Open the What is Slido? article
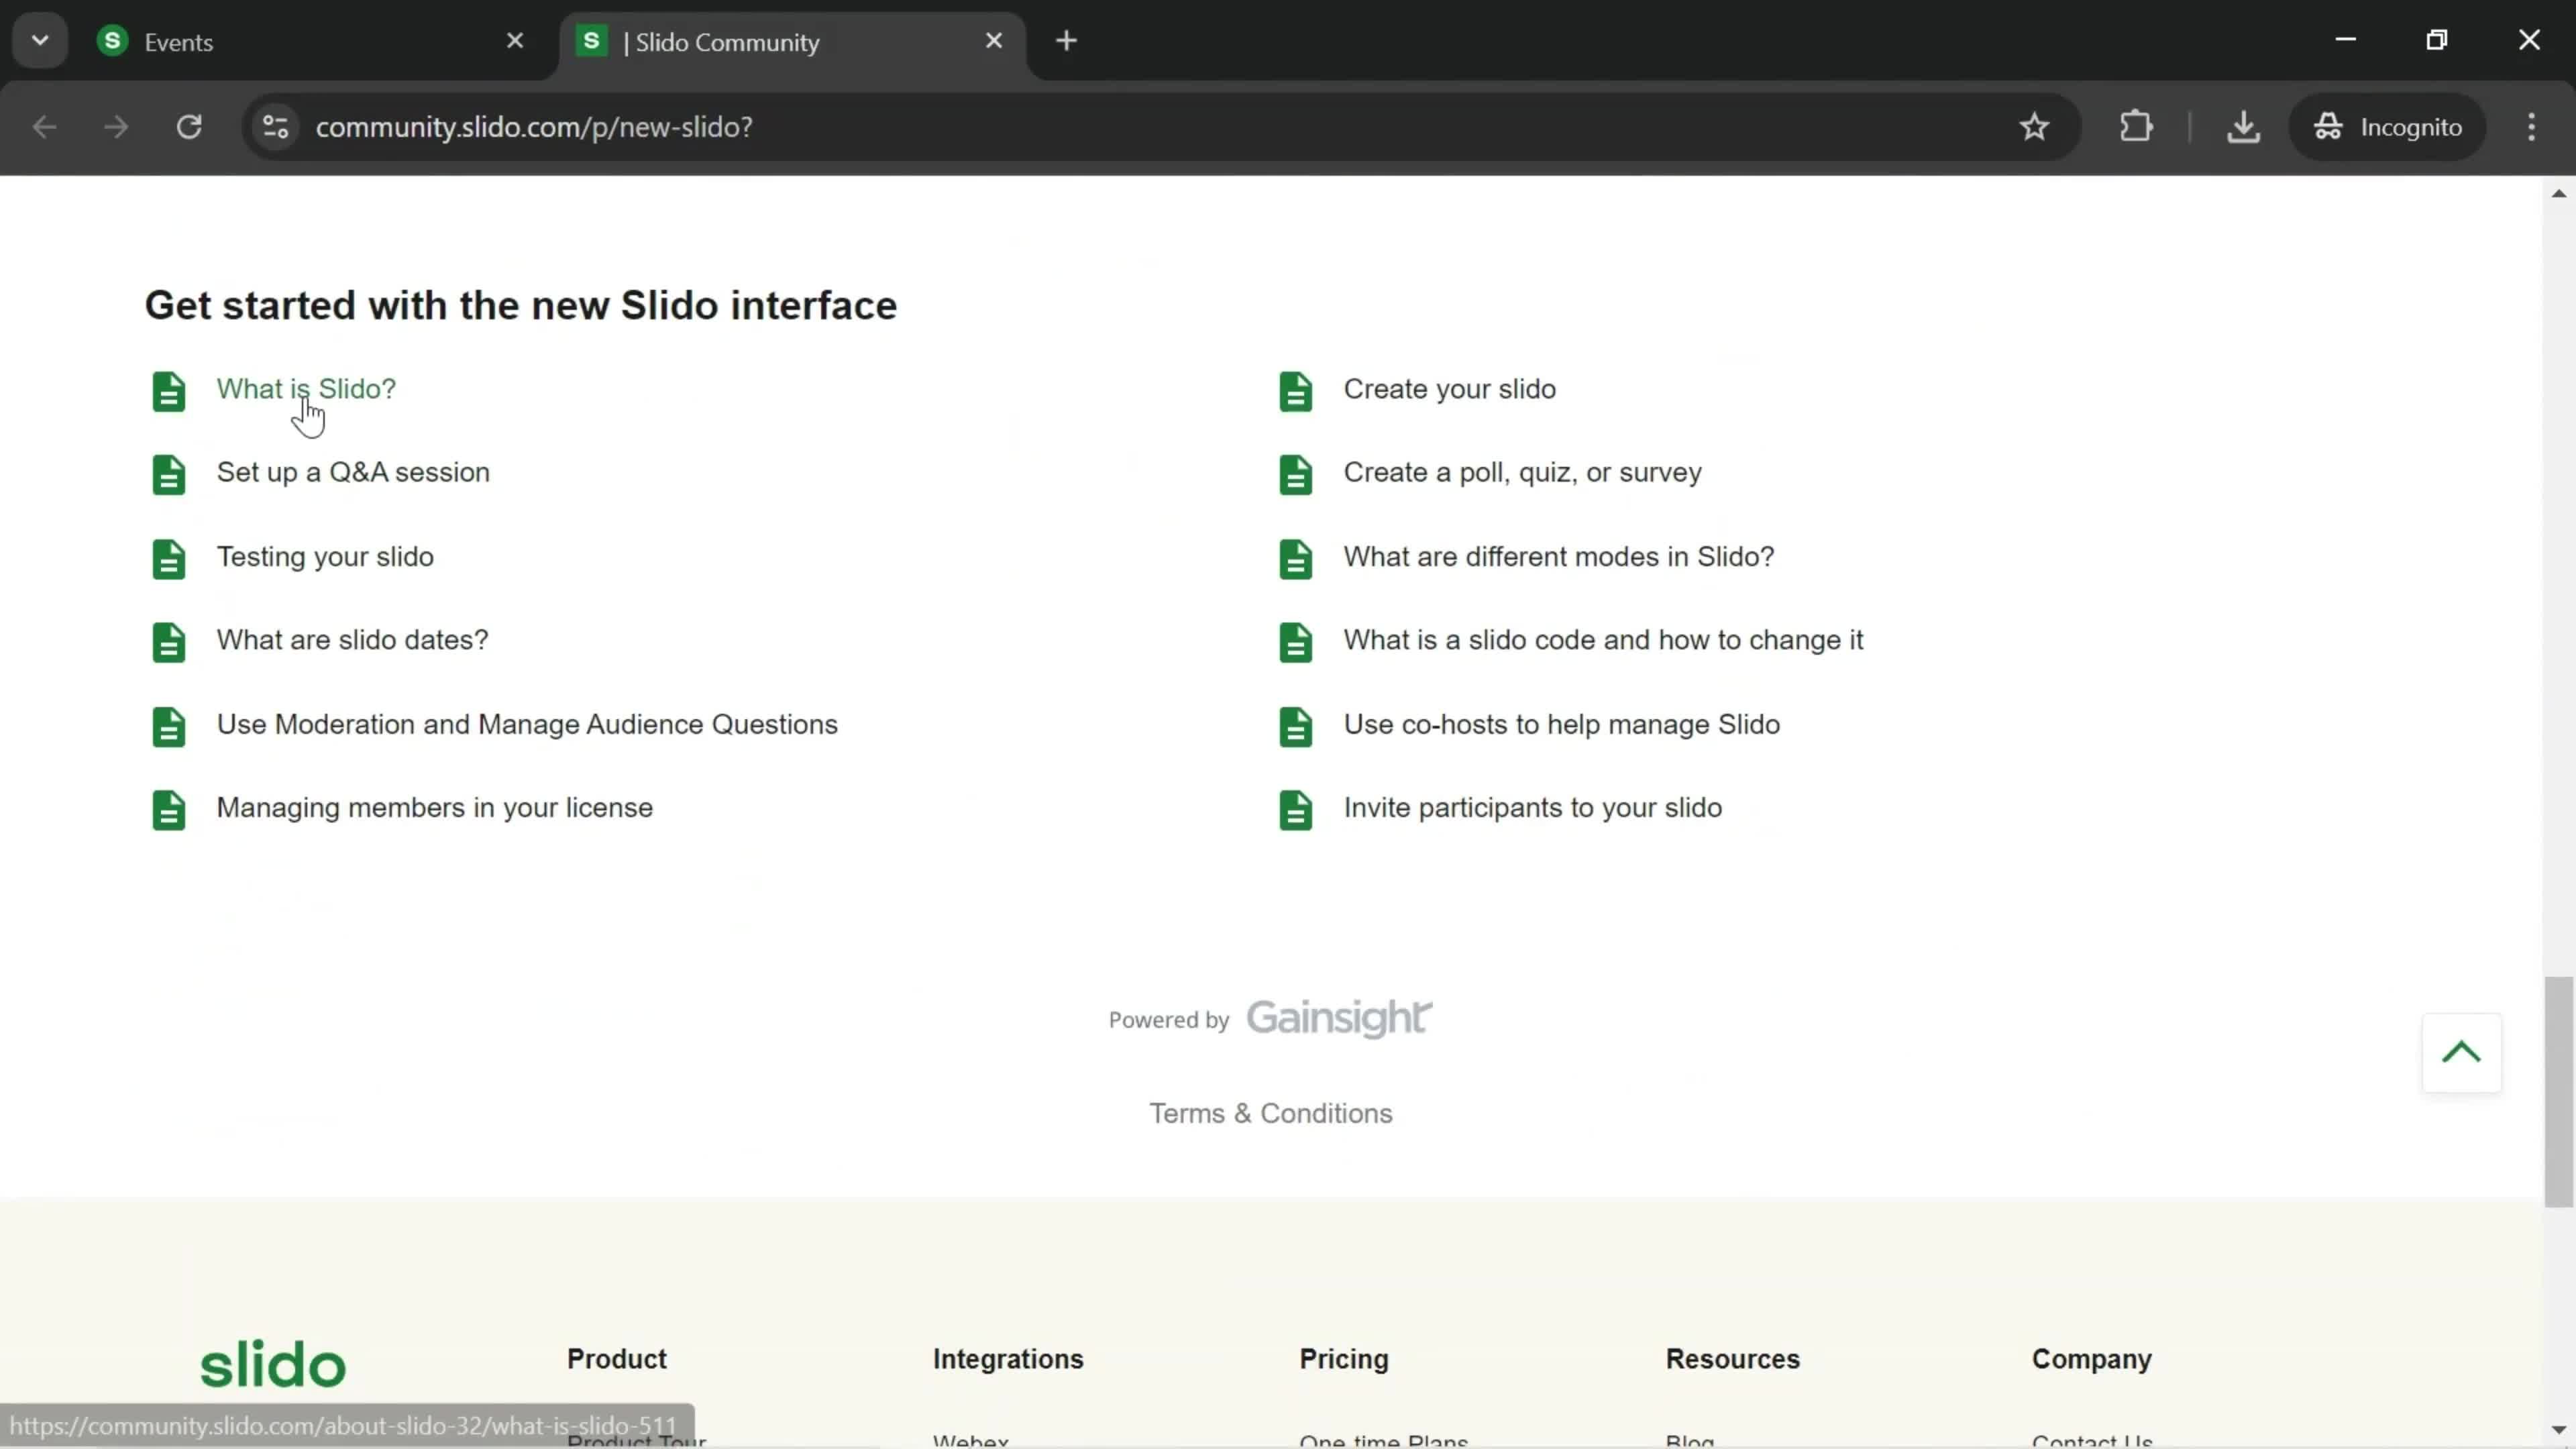The width and height of the screenshot is (2576, 1449). pos(306,389)
